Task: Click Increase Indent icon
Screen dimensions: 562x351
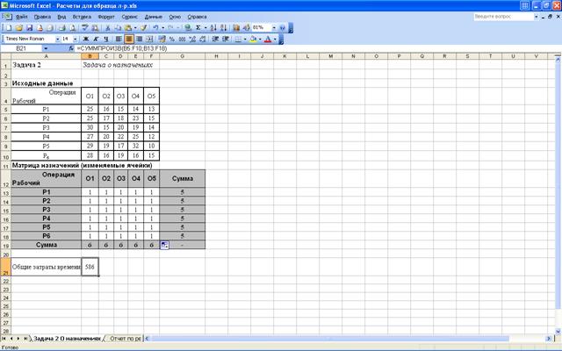Action: tap(226, 39)
